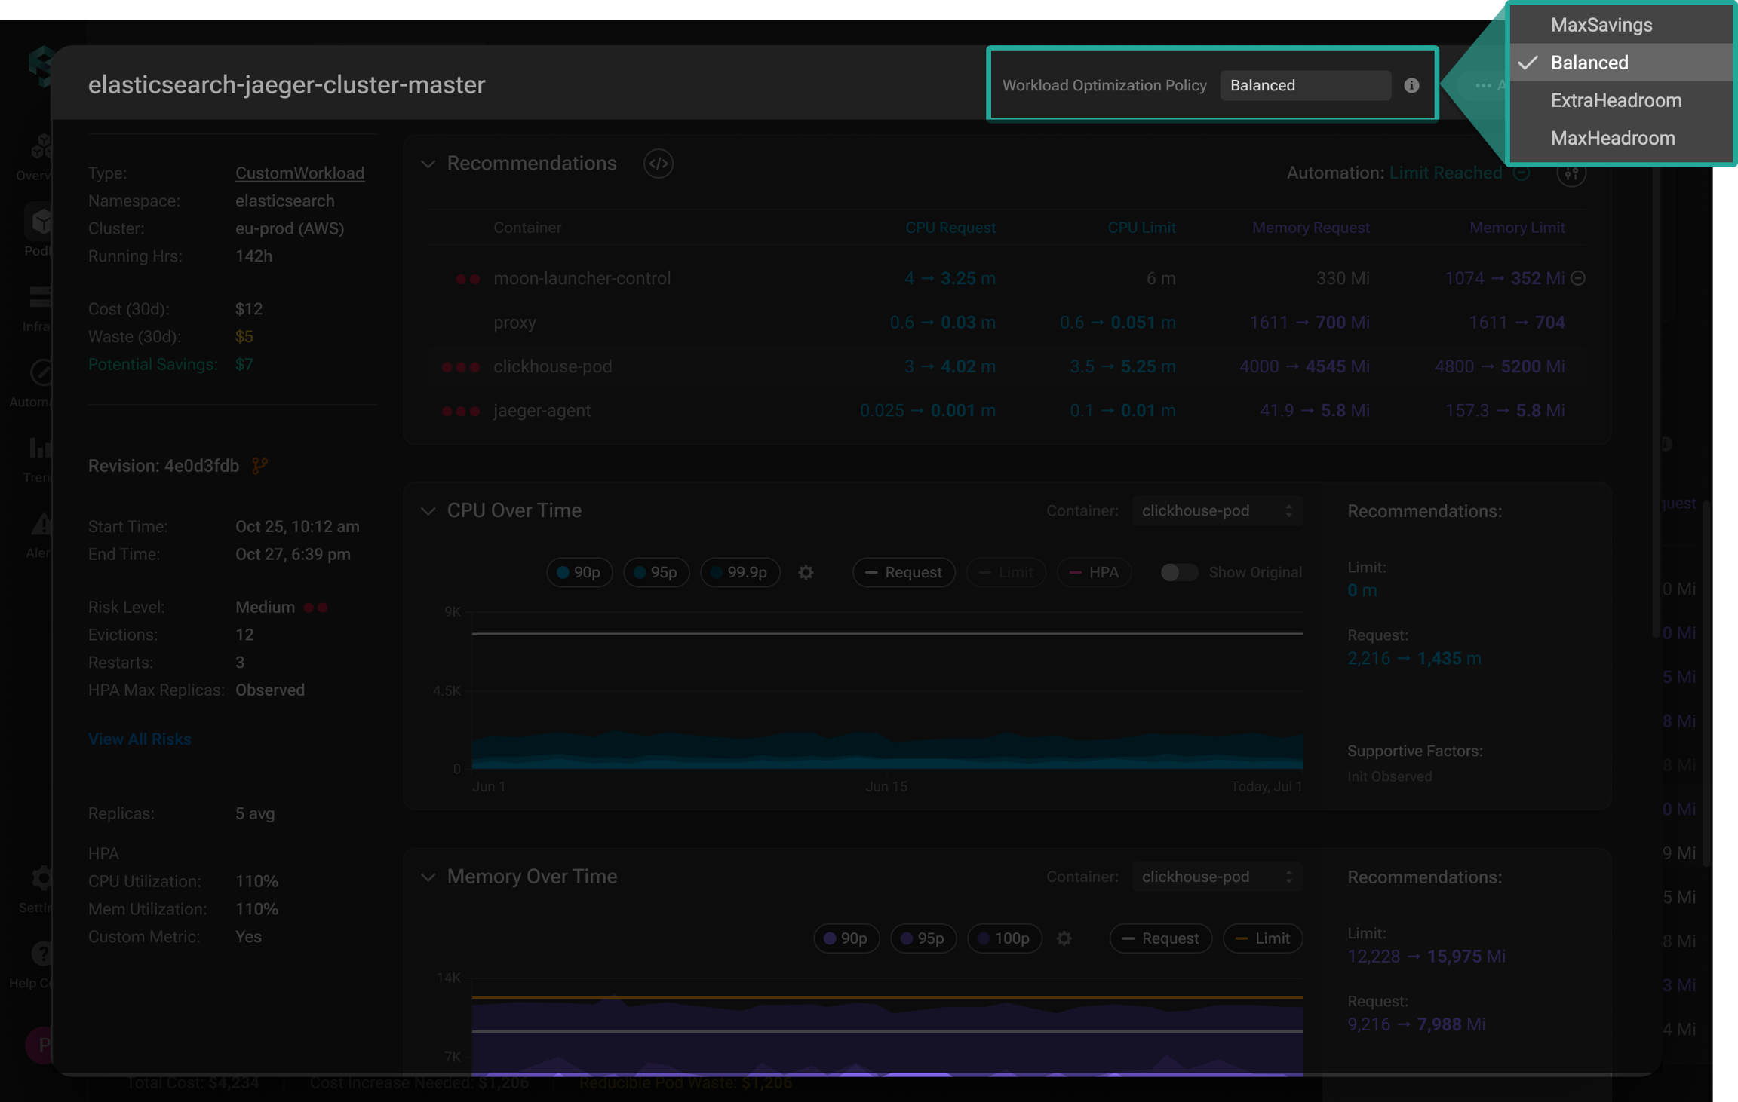Select MaxSavings policy option
The image size is (1738, 1102).
[x=1601, y=25]
